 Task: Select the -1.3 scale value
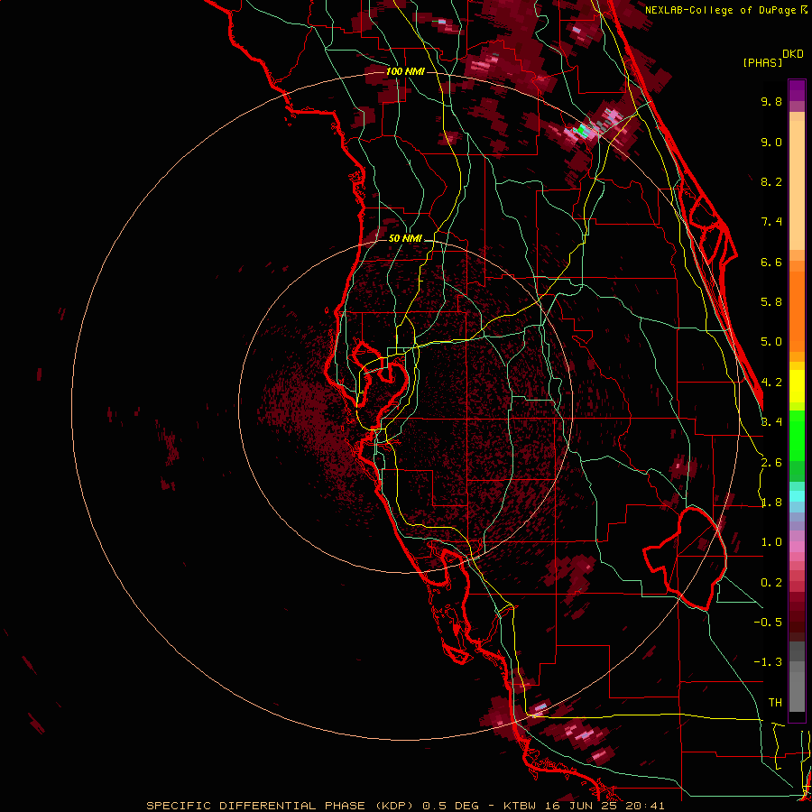pyautogui.click(x=768, y=662)
